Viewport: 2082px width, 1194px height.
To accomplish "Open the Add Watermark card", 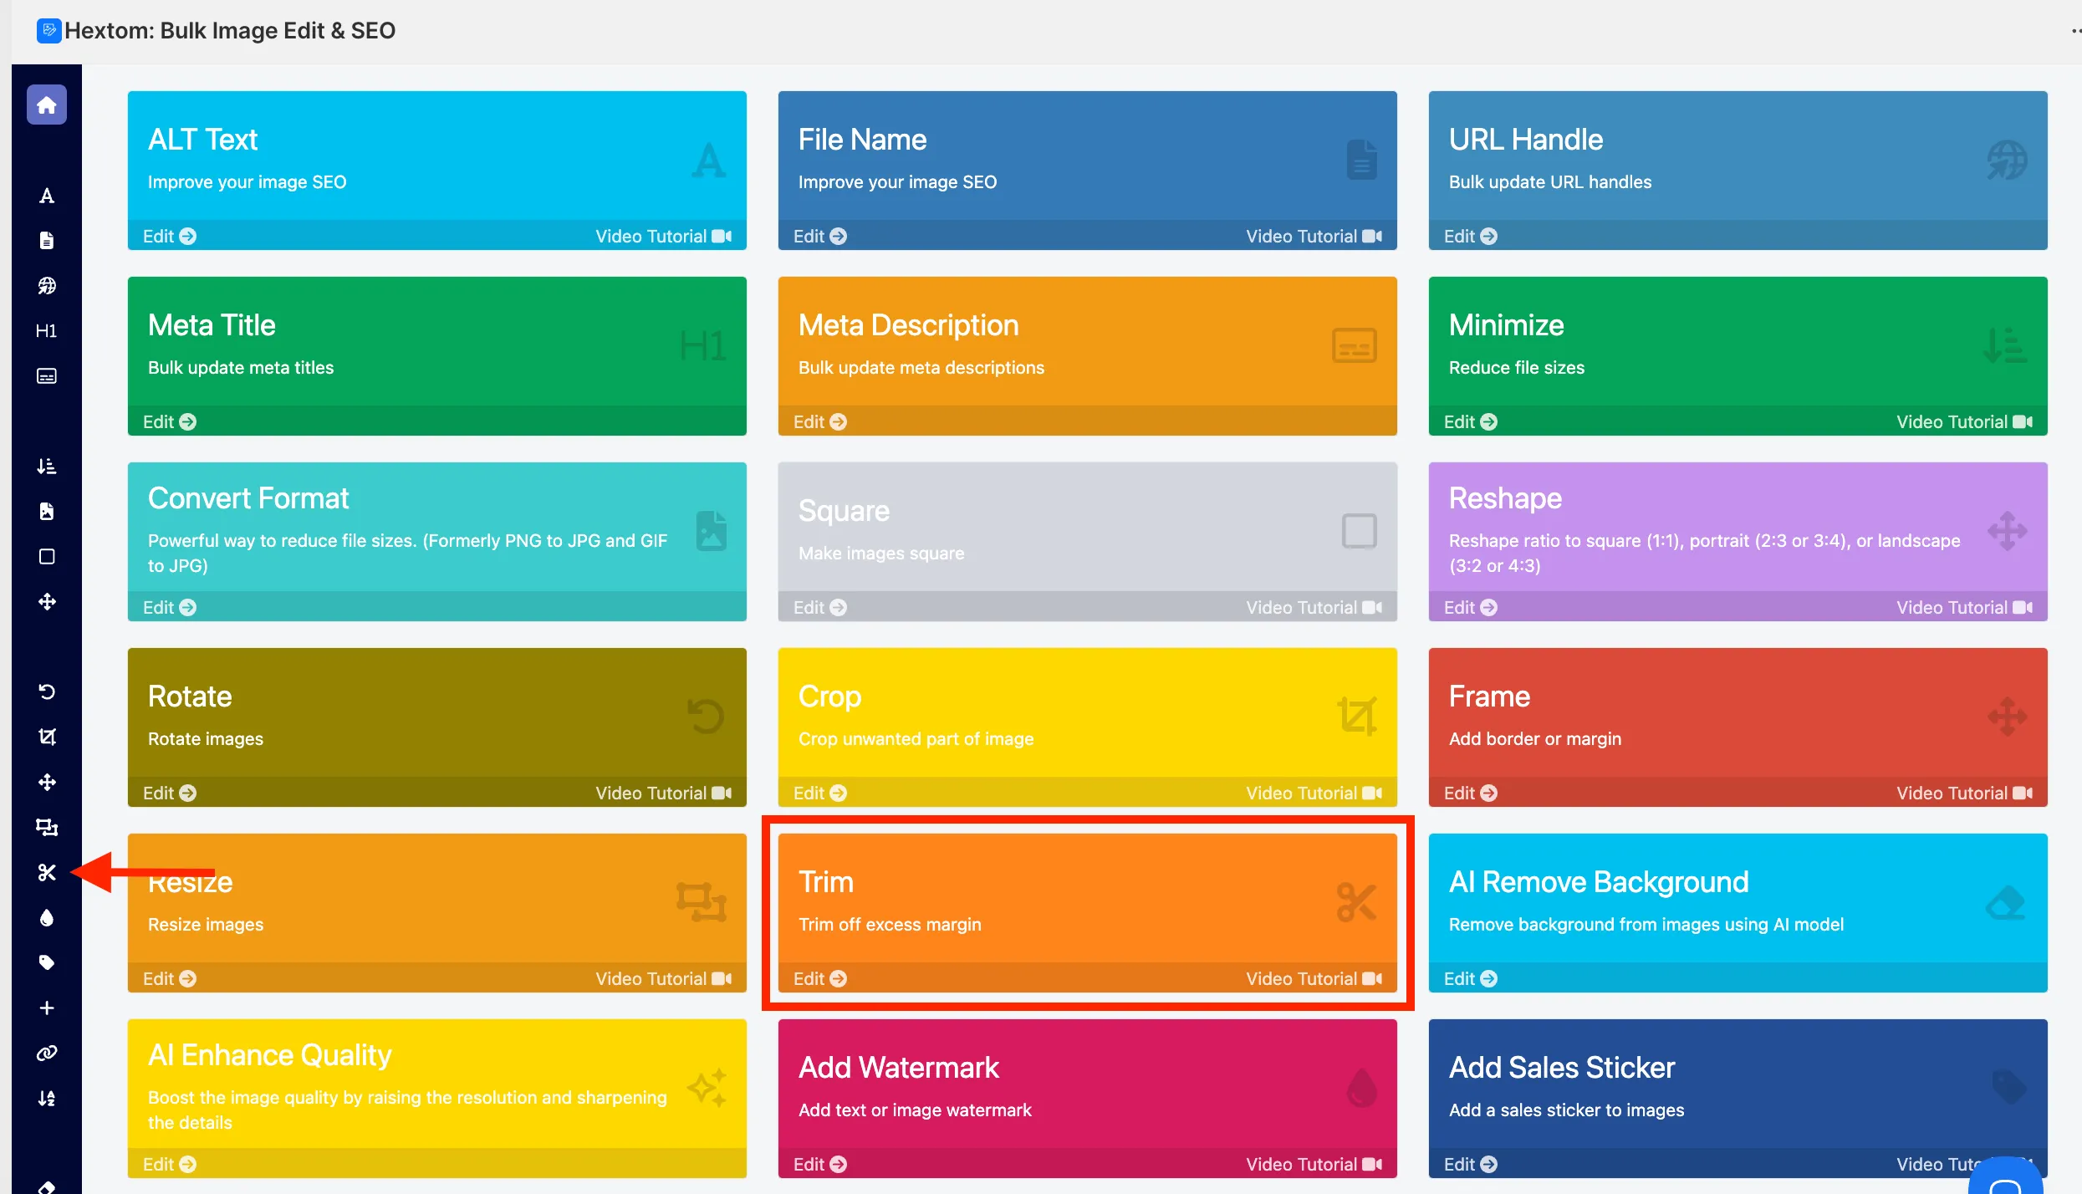I will [x=1087, y=1098].
